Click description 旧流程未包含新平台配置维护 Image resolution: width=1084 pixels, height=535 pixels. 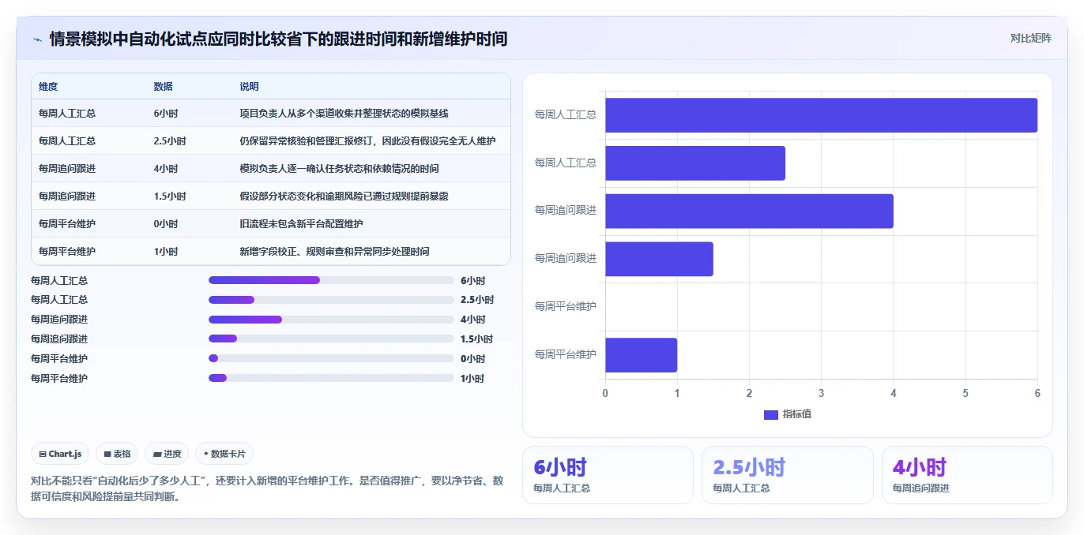302,224
